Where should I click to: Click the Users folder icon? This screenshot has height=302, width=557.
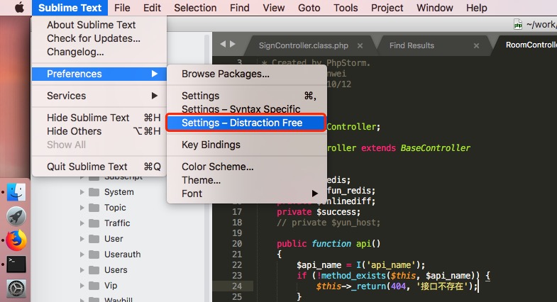(x=94, y=270)
